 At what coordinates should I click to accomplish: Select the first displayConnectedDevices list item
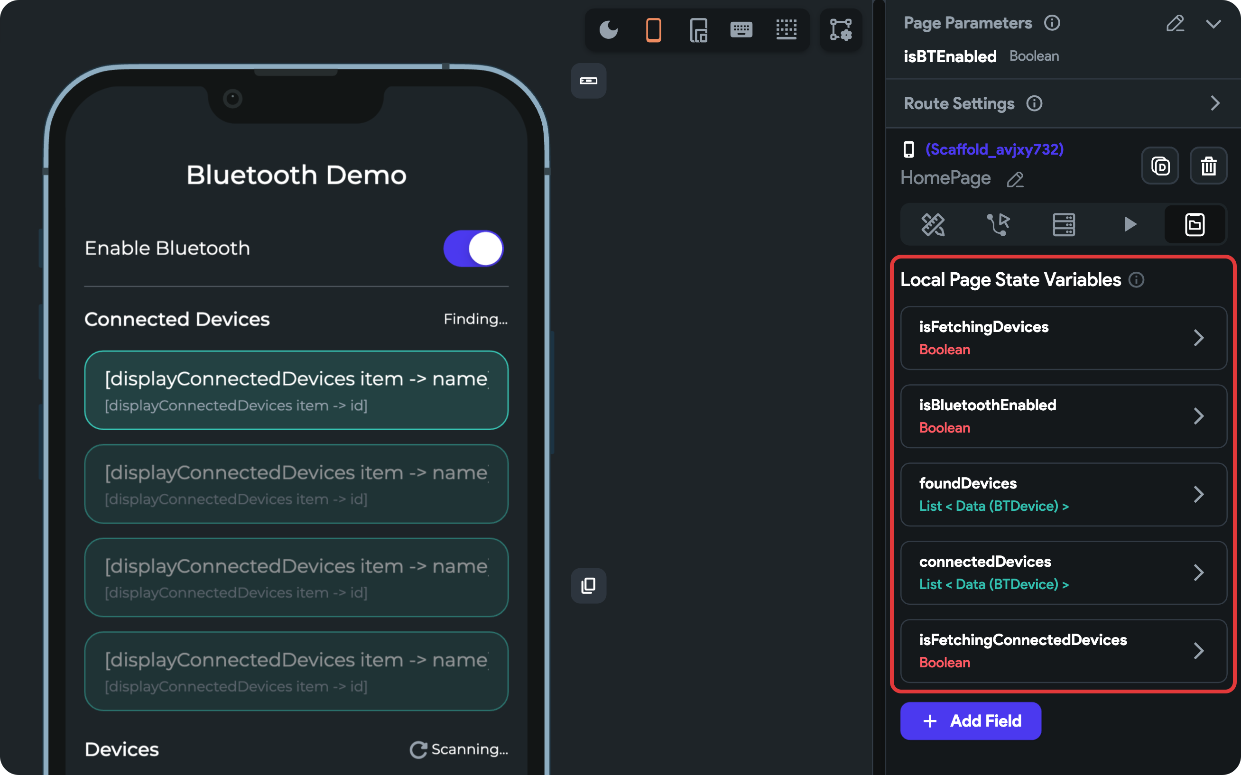[296, 390]
